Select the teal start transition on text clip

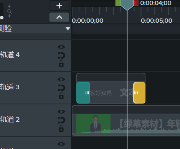[x=83, y=93]
